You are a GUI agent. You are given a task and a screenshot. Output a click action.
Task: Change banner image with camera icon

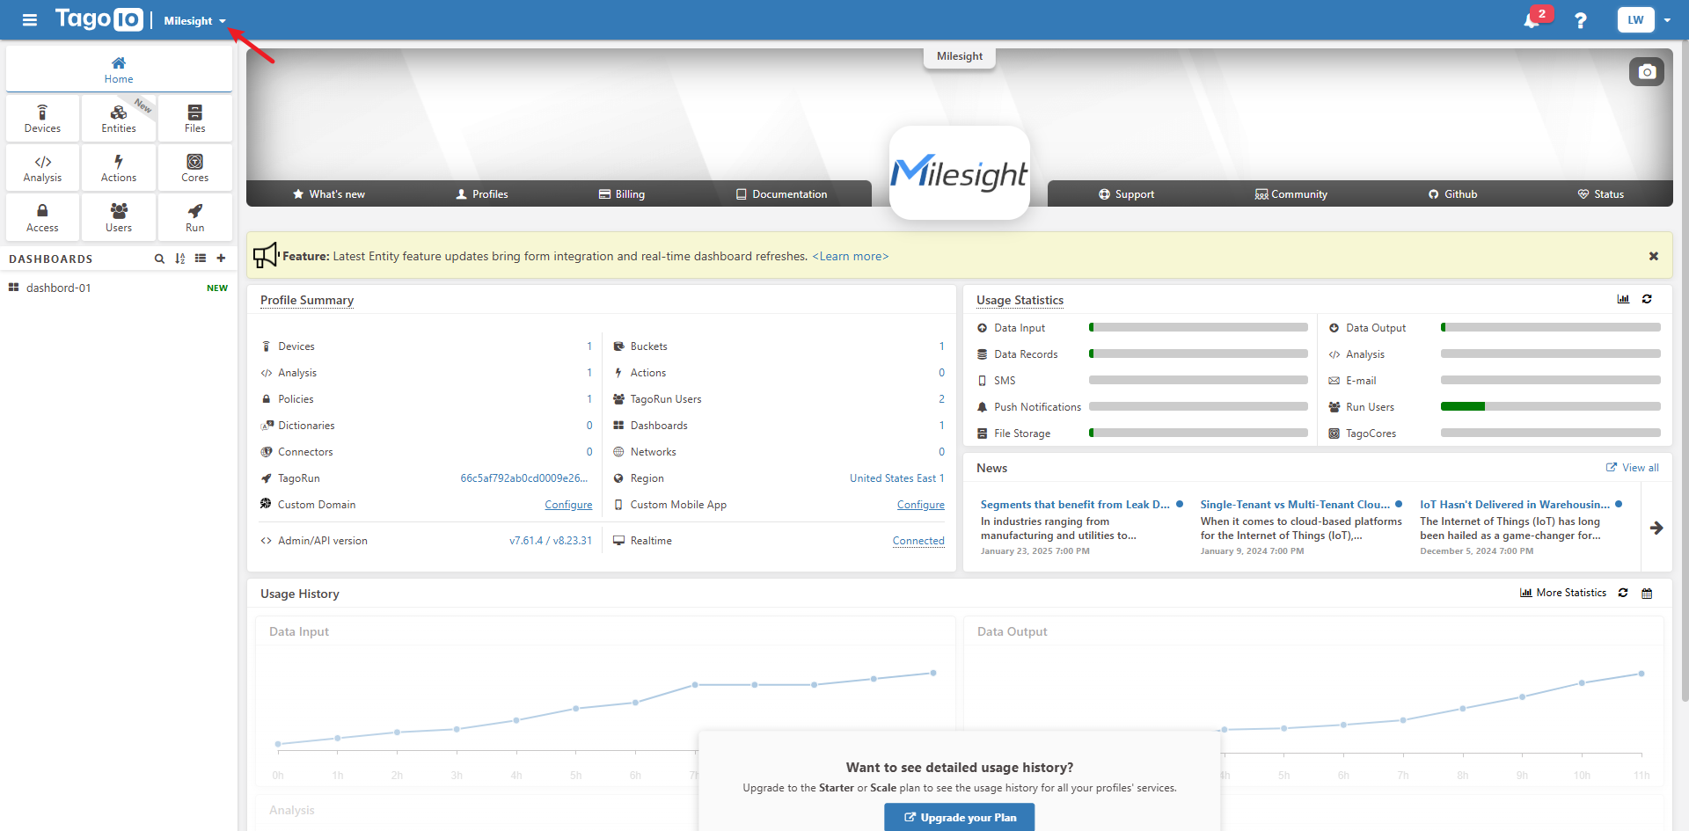[1647, 72]
